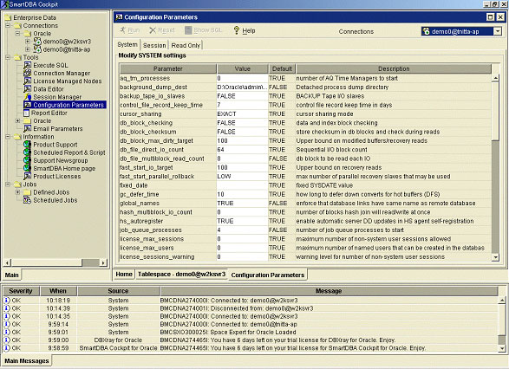509x369 pixels.
Task: Select the Main Messages tab
Action: pos(27,360)
